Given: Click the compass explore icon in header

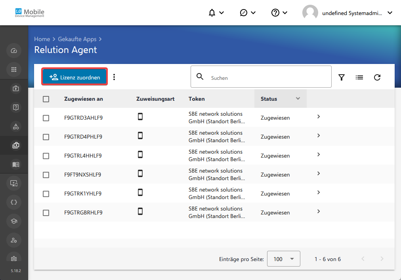Looking at the screenshot, I should point(243,13).
